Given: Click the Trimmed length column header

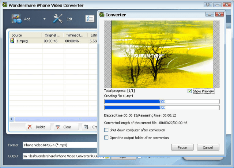Looking at the screenshot, I should (x=75, y=35).
